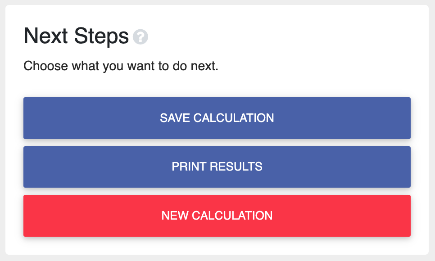The height and width of the screenshot is (261, 435).
Task: Start a New Calculation with red button
Action: pos(217,216)
